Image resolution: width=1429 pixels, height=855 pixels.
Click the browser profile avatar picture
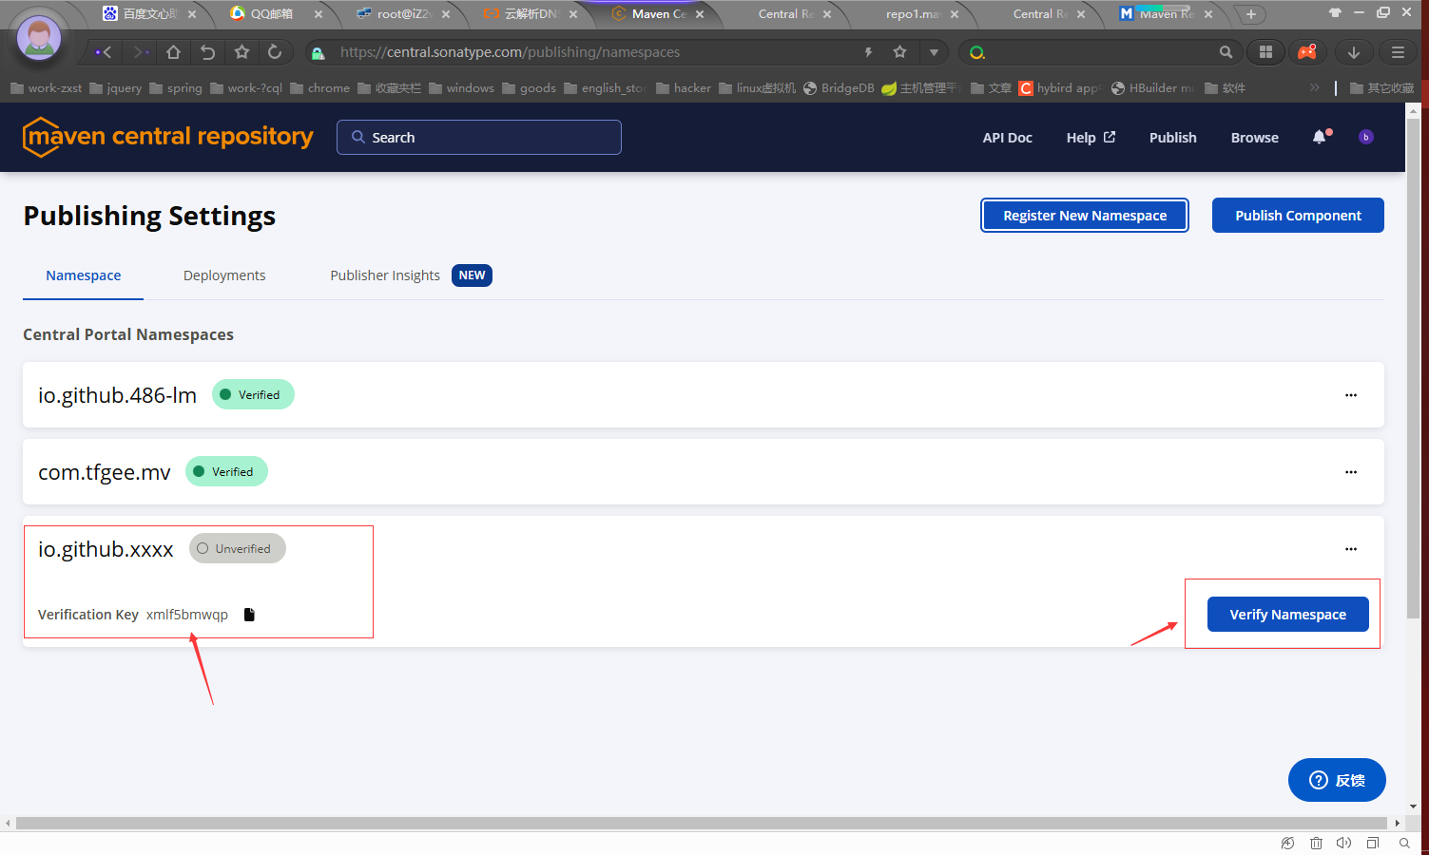click(39, 38)
